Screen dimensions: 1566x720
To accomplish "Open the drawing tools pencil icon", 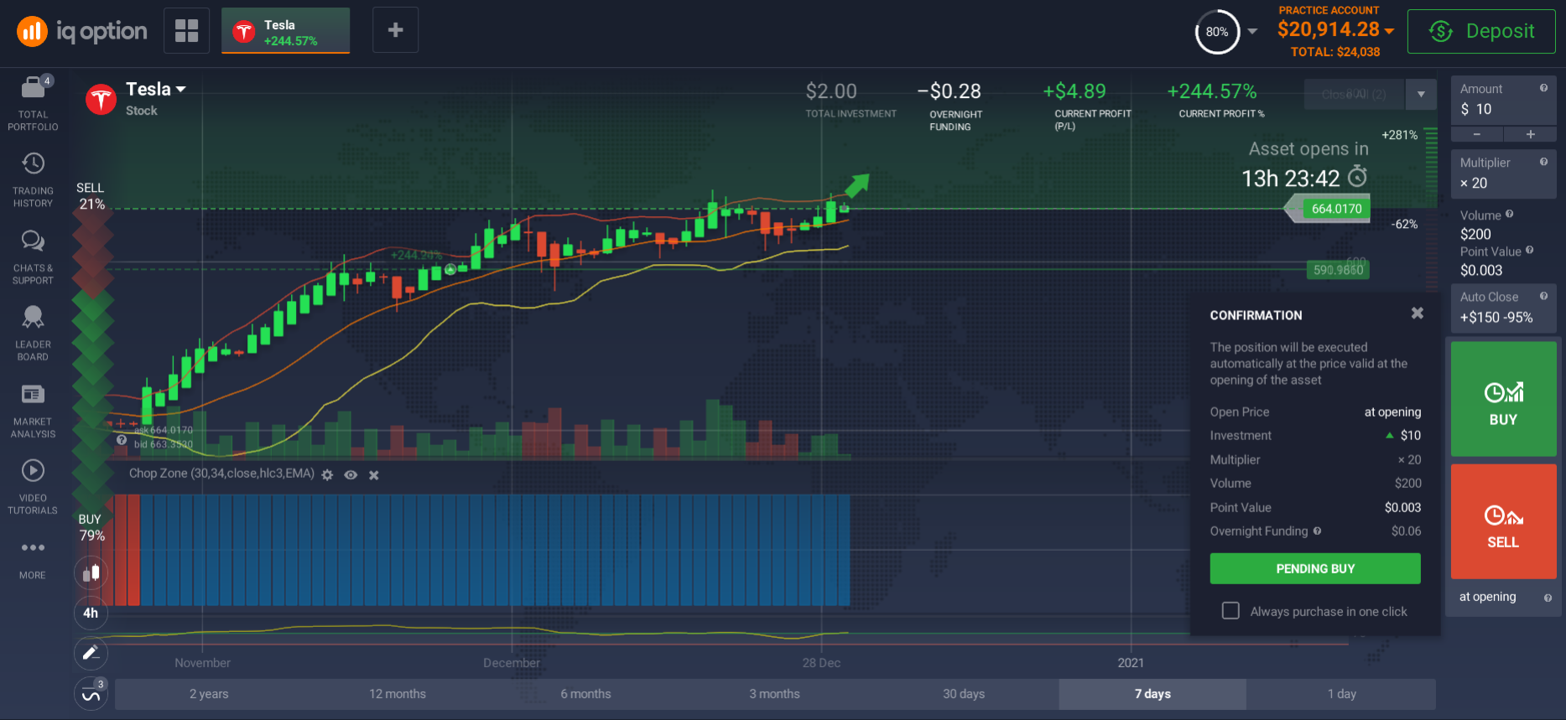I will coord(91,653).
